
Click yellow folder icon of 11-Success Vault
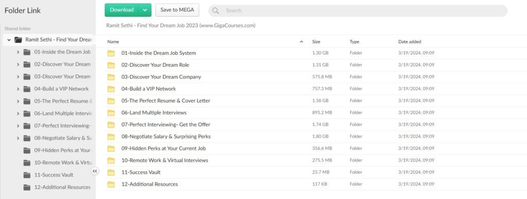click(x=111, y=172)
